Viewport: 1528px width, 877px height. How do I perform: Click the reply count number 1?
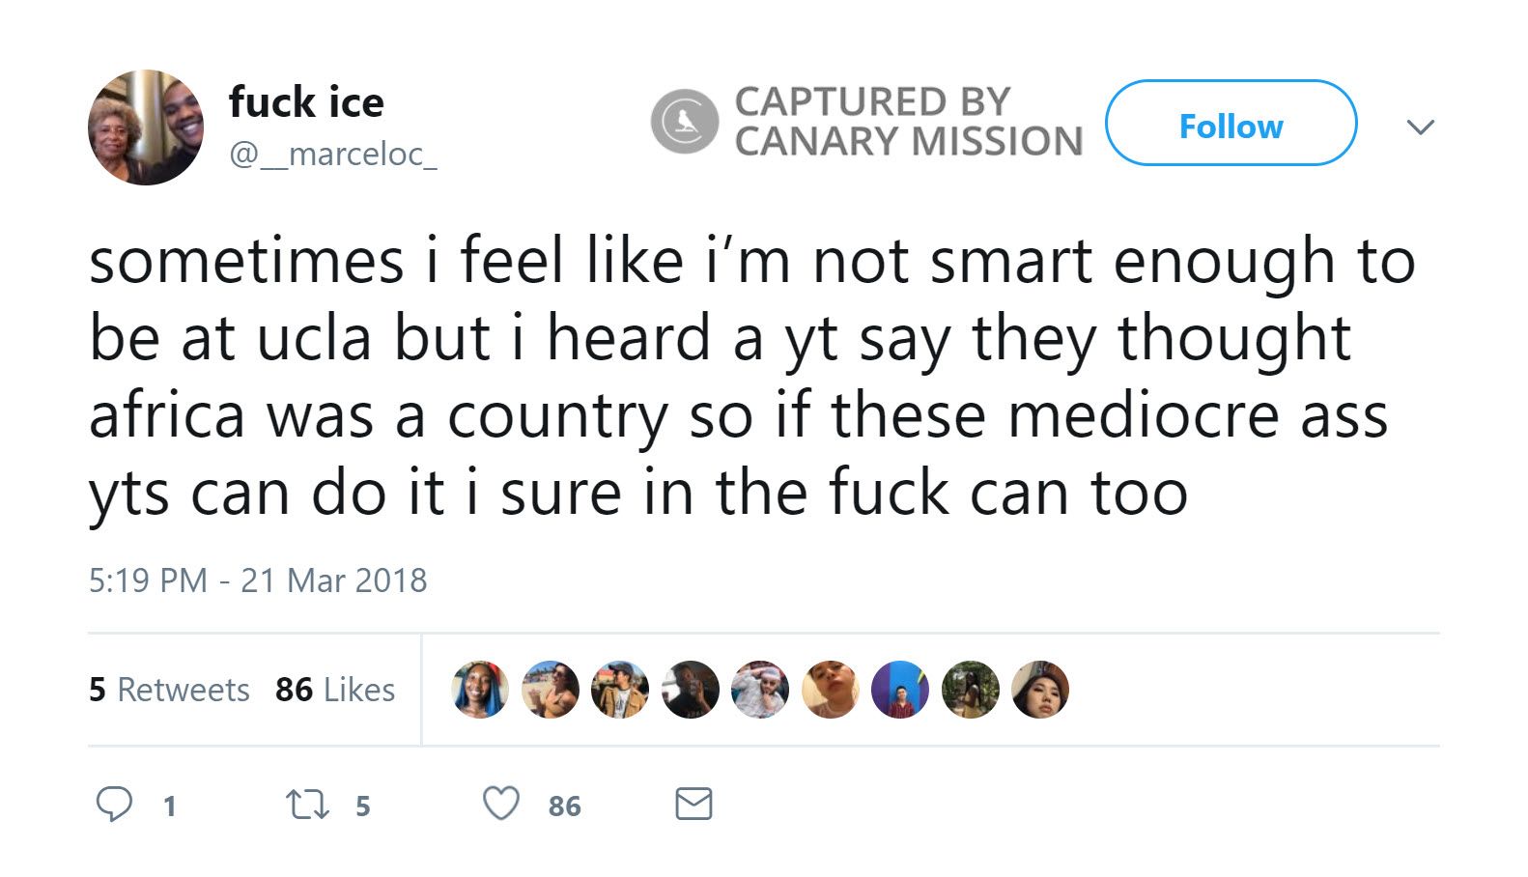pos(169,806)
